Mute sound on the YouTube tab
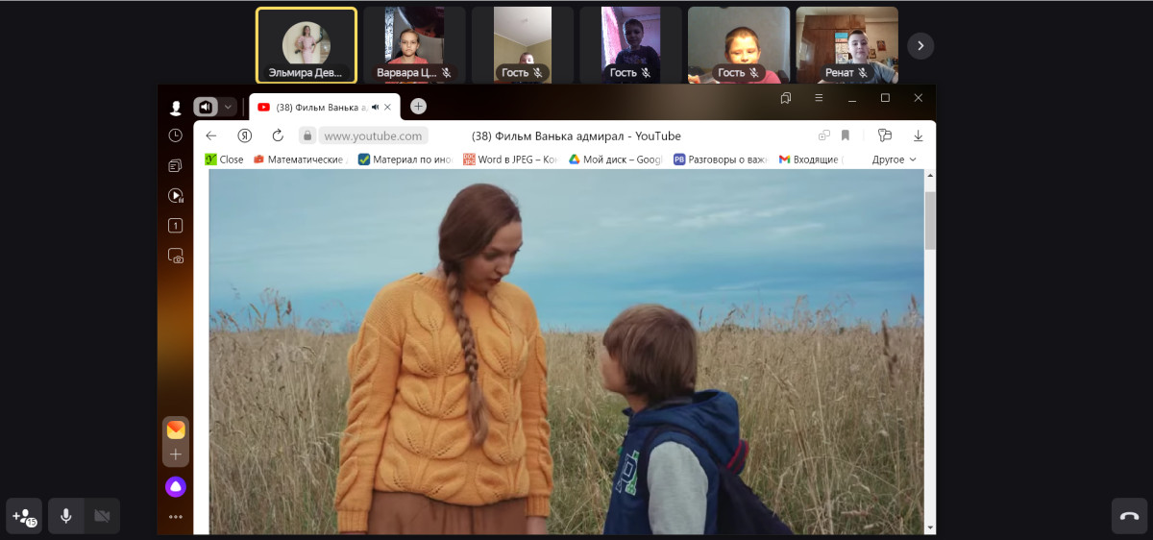 click(376, 107)
